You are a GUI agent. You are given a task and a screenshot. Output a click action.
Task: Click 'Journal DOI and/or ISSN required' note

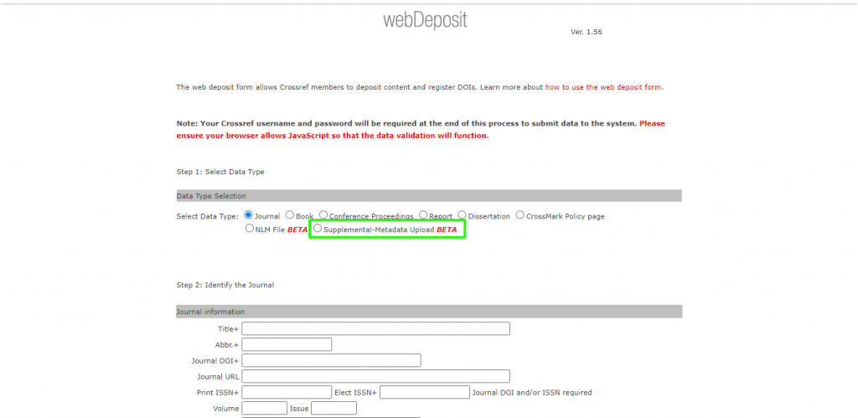(532, 393)
